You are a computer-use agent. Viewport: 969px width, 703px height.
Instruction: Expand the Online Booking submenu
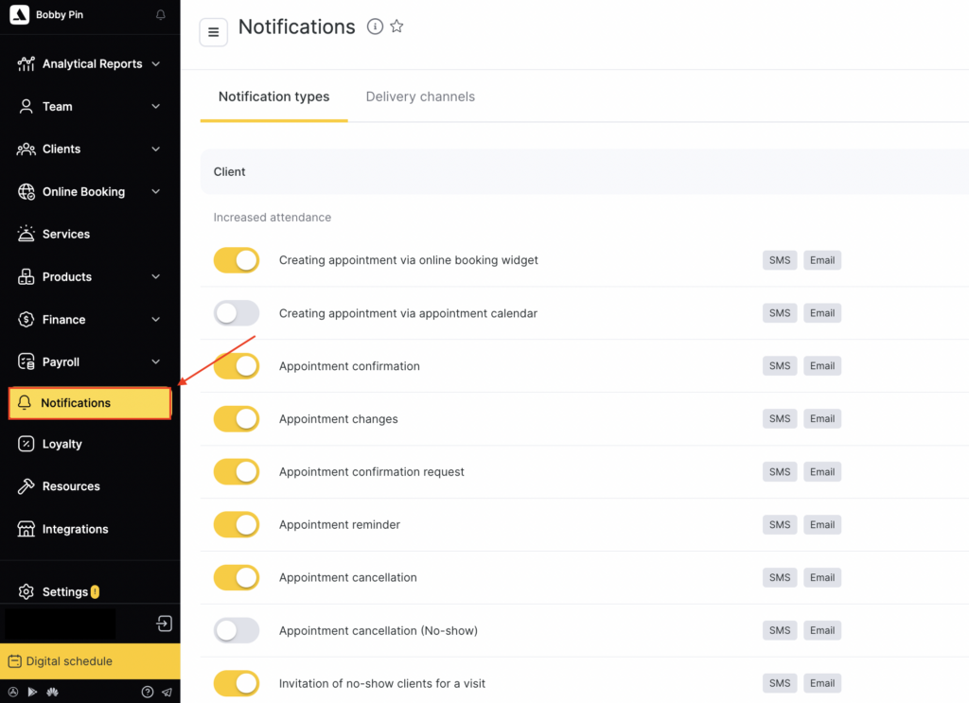(156, 192)
